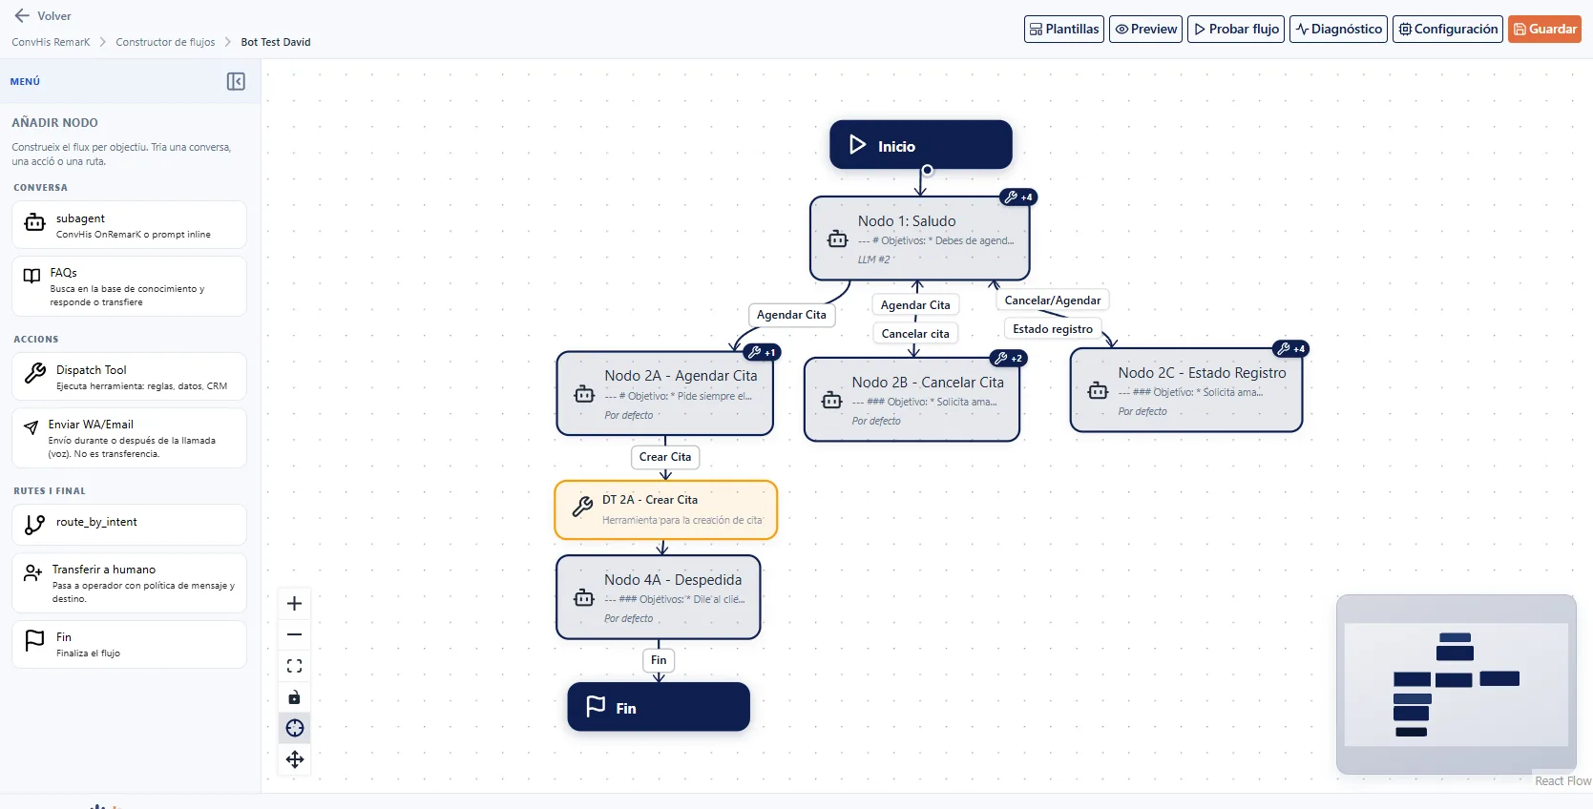This screenshot has width=1593, height=809.
Task: Select the Nodo 2C - Estado Registro node
Action: (x=1186, y=390)
